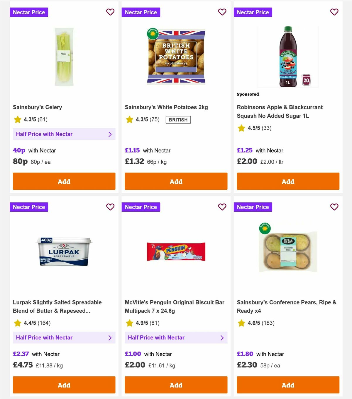Open Sainsbury's White Potatoes 2kg product page
Screen dimensions: 352x399
[166, 107]
